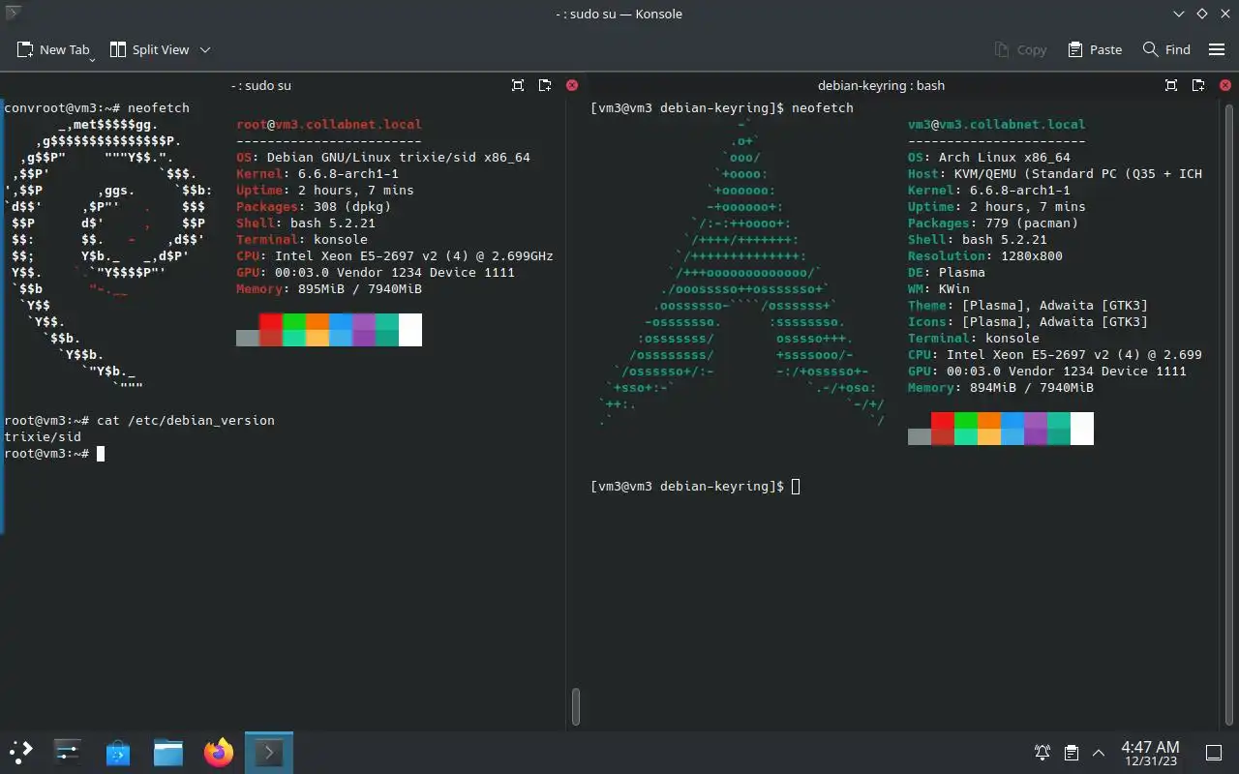This screenshot has height=774, width=1239.
Task: Close the debian-keyring bash pane
Action: coord(1224,85)
